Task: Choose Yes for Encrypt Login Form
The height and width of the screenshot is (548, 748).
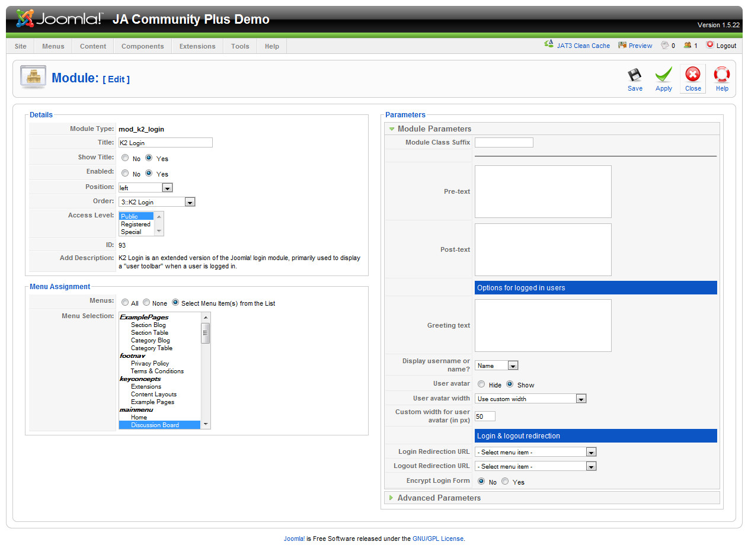Action: pos(505,482)
